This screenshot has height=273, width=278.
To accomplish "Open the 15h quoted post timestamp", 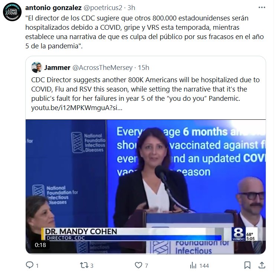I will pos(143,68).
